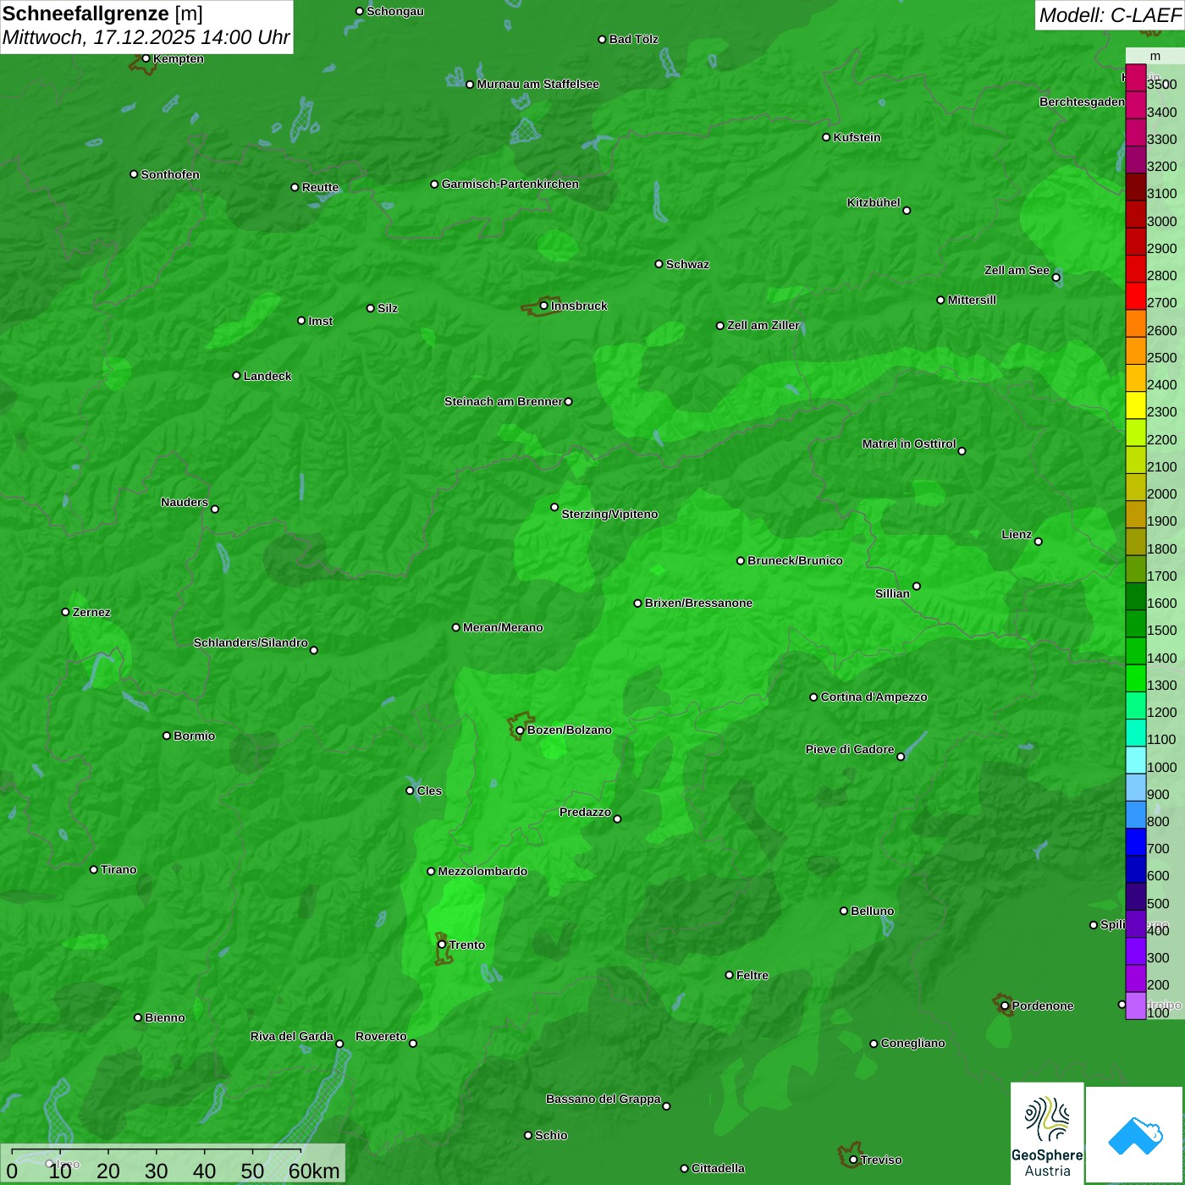Viewport: 1185px width, 1185px height.
Task: Click the Kufstein marker dot
Action: (826, 137)
